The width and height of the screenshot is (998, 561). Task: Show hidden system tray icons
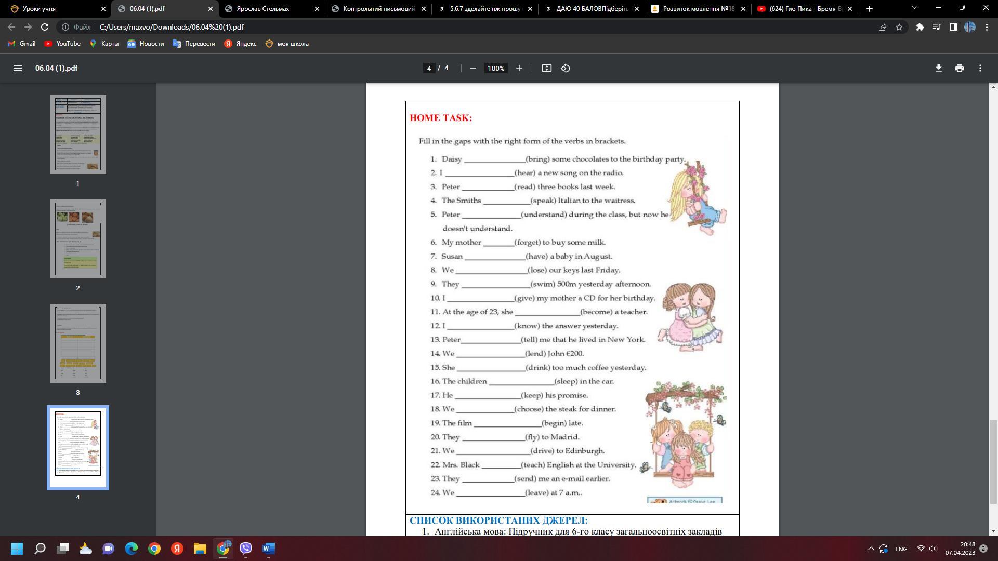click(871, 549)
